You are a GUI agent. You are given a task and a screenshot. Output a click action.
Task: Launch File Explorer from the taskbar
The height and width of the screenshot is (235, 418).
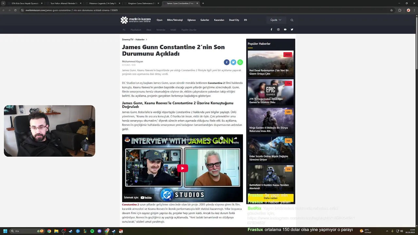[56, 231]
